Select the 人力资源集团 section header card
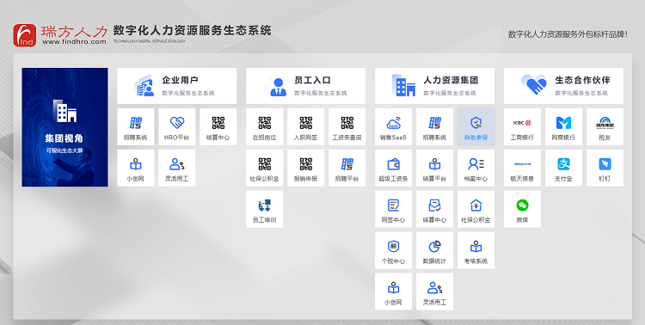 pyautogui.click(x=435, y=86)
